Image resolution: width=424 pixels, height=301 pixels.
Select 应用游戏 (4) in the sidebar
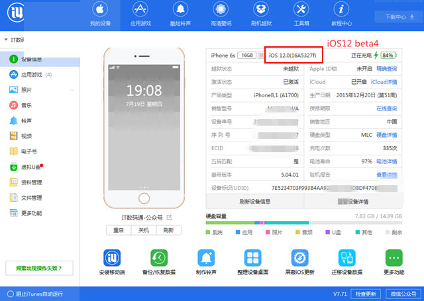pyautogui.click(x=40, y=75)
